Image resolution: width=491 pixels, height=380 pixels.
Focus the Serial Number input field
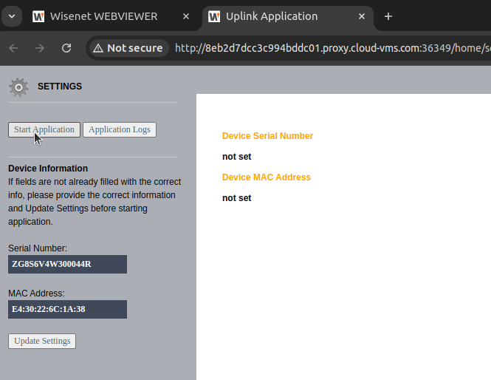coord(67,264)
